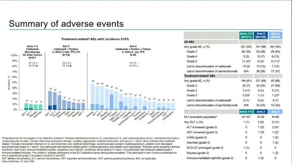This screenshot has width=292, height=164.
Task: Click the top "Arms 1+3 (N=271)" table header cell
Action: [246, 35]
